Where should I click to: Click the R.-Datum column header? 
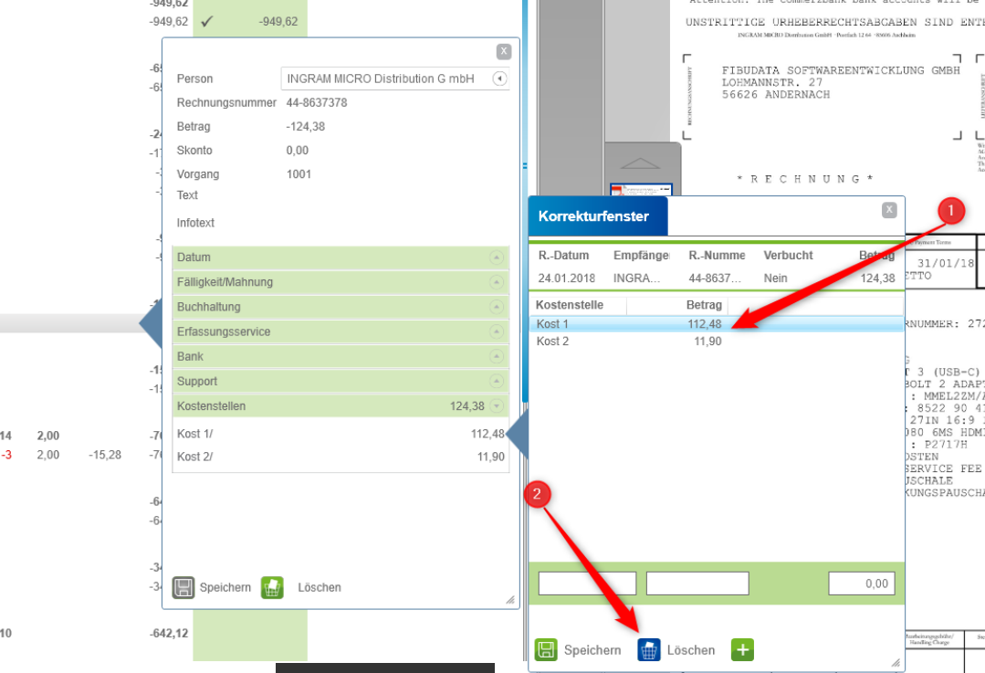coord(563,255)
